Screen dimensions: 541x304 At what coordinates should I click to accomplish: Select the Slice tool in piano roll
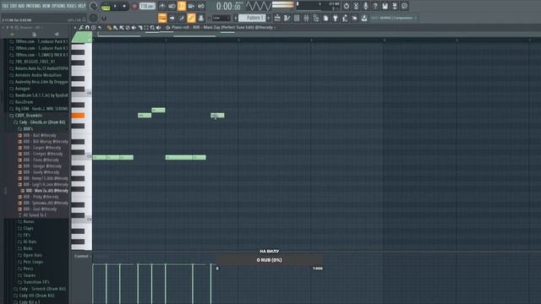point(140,28)
